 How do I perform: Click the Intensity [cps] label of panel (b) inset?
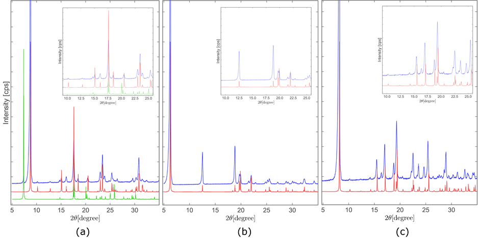(x=218, y=50)
